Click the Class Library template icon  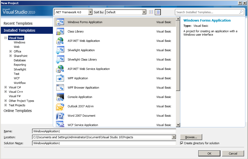pyautogui.click(x=60, y=31)
